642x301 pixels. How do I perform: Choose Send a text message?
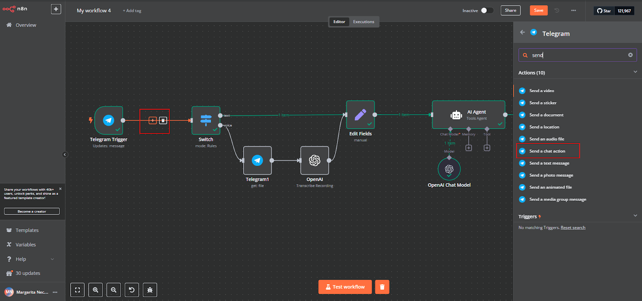pyautogui.click(x=549, y=163)
